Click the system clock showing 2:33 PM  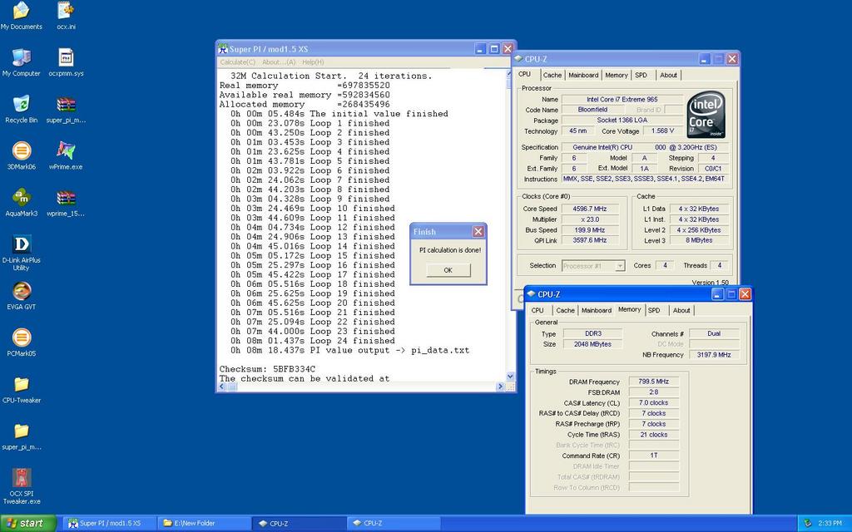point(830,524)
